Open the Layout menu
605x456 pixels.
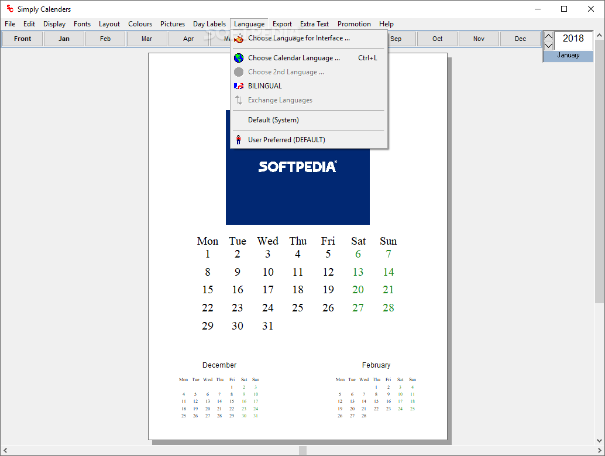coord(109,24)
